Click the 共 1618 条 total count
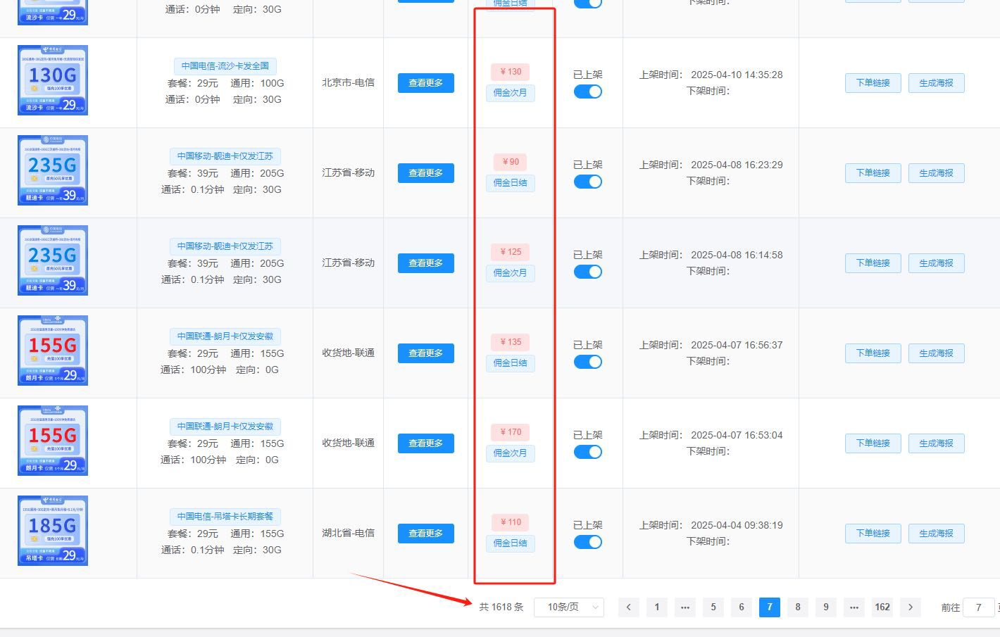Image resolution: width=1000 pixels, height=637 pixels. coord(501,607)
